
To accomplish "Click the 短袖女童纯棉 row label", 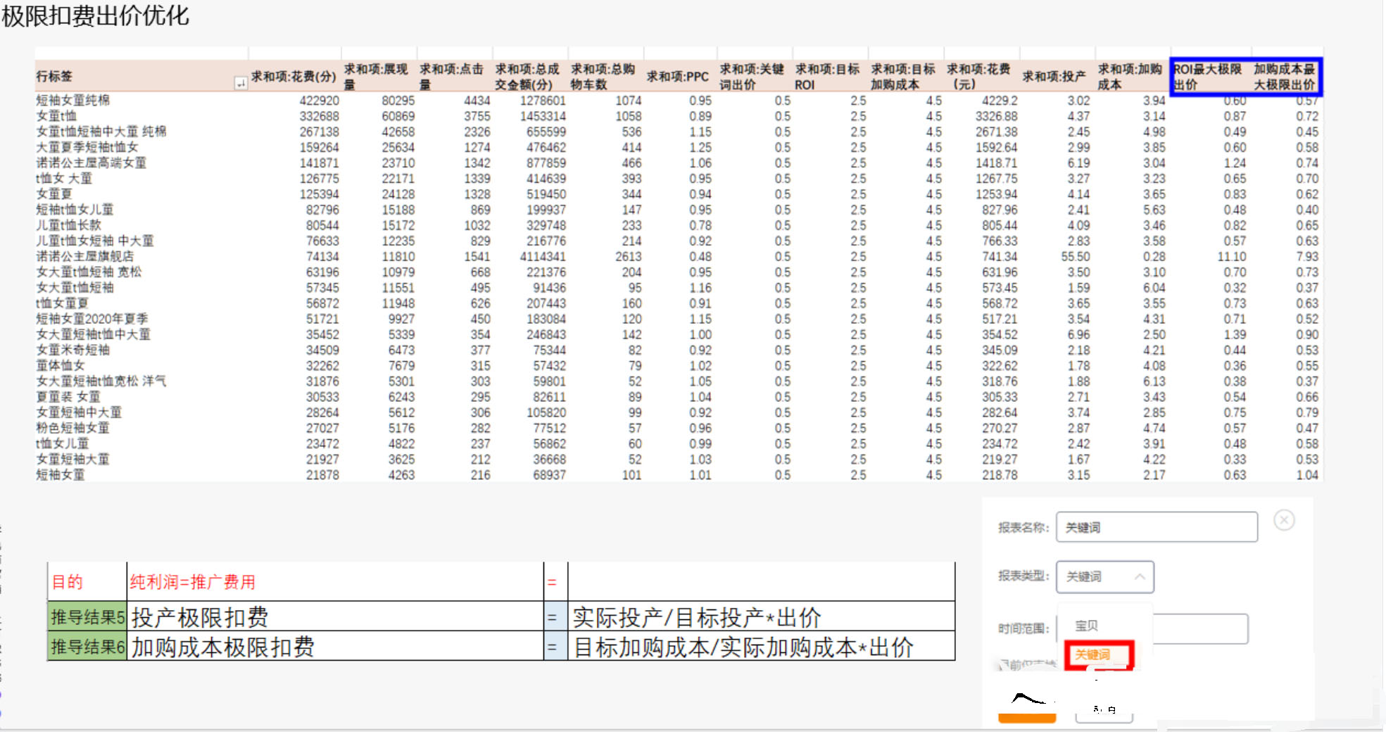I will (x=73, y=100).
